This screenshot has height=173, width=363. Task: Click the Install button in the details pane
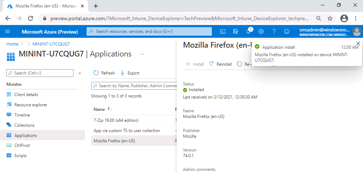(195, 64)
